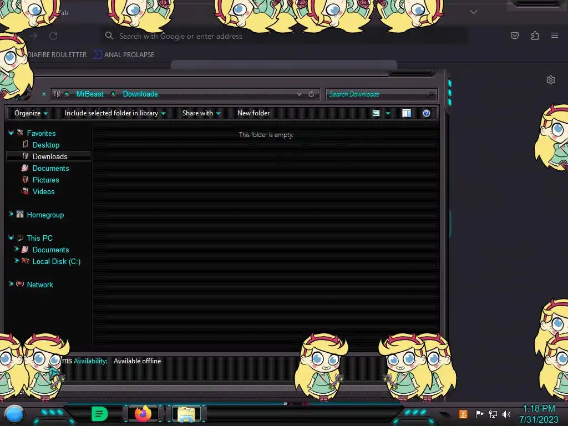Open the view options dropdown arrow
This screenshot has height=426, width=568.
388,113
